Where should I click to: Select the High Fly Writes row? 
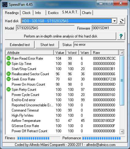tap(62, 115)
